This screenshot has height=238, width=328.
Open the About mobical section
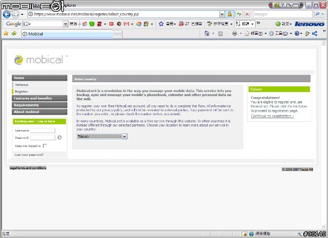pos(40,112)
